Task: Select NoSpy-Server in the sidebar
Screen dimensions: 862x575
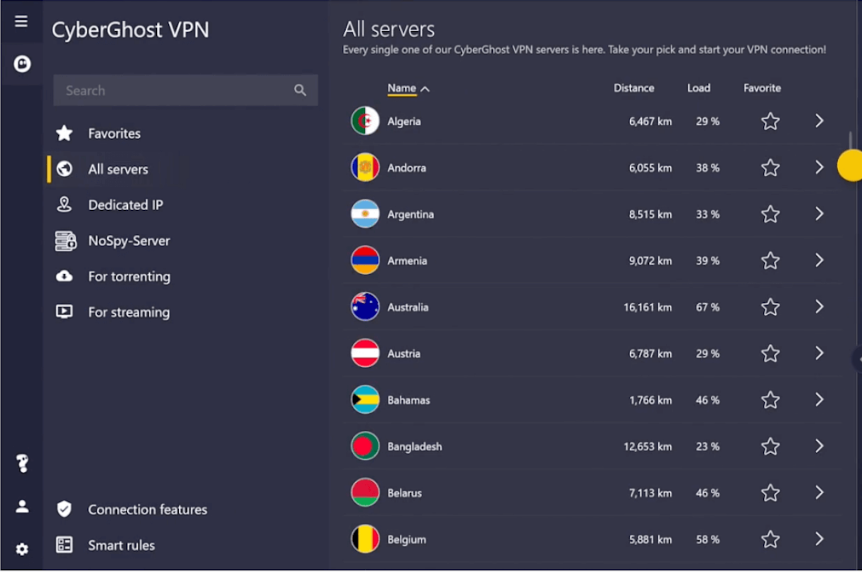Action: click(x=129, y=241)
